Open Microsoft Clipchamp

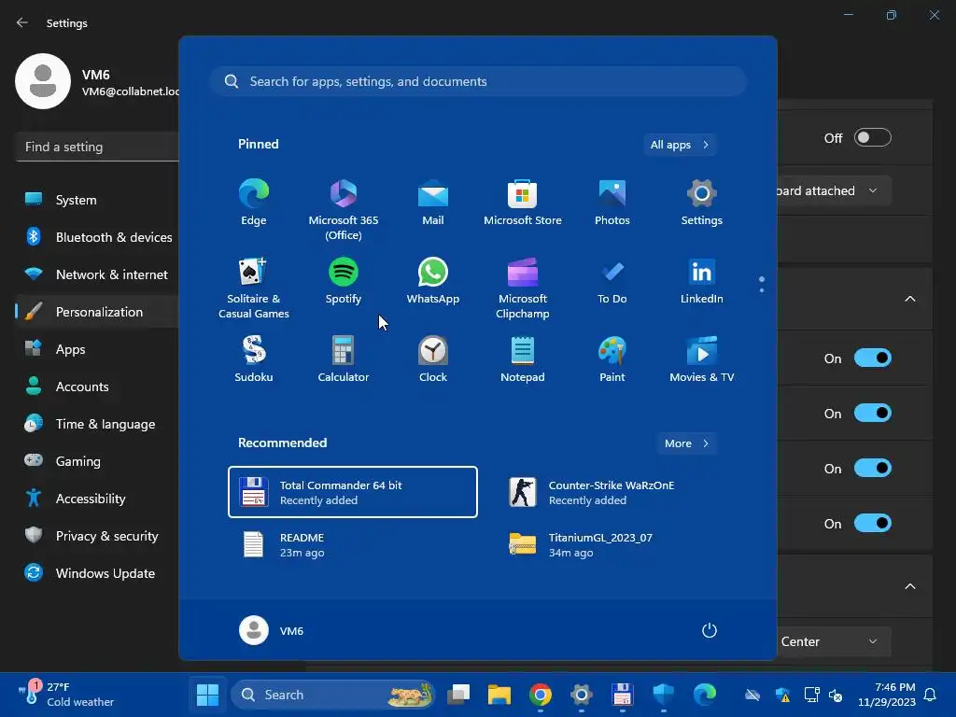coord(523,288)
